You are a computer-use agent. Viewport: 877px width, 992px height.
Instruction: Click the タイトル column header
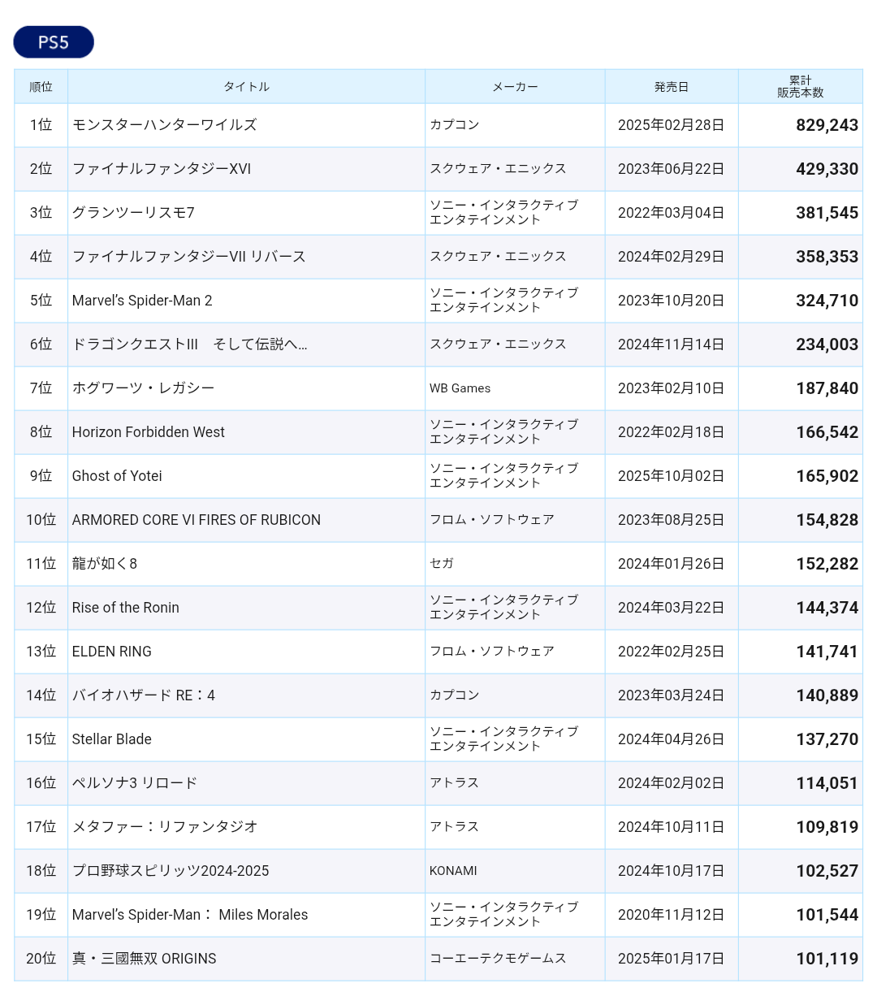(x=246, y=87)
